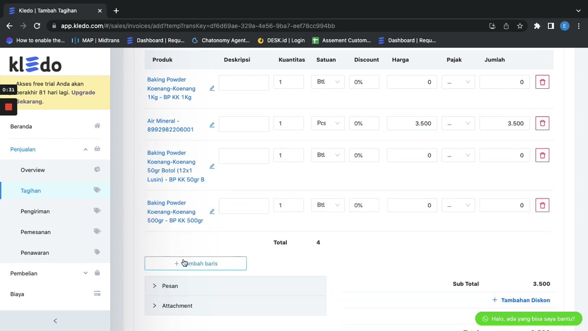Click the Pengiriman tag icon
588x331 pixels.
point(97,211)
